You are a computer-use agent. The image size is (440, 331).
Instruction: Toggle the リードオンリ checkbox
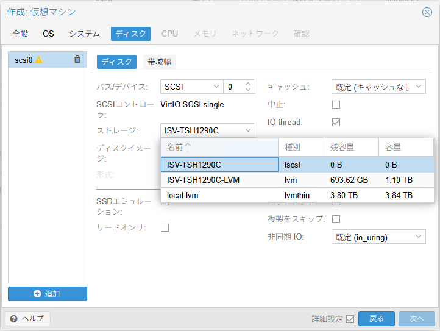[165, 227]
